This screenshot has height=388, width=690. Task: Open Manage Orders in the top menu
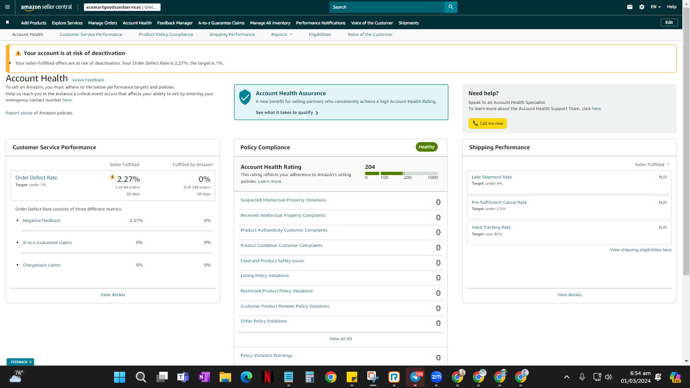tap(103, 23)
